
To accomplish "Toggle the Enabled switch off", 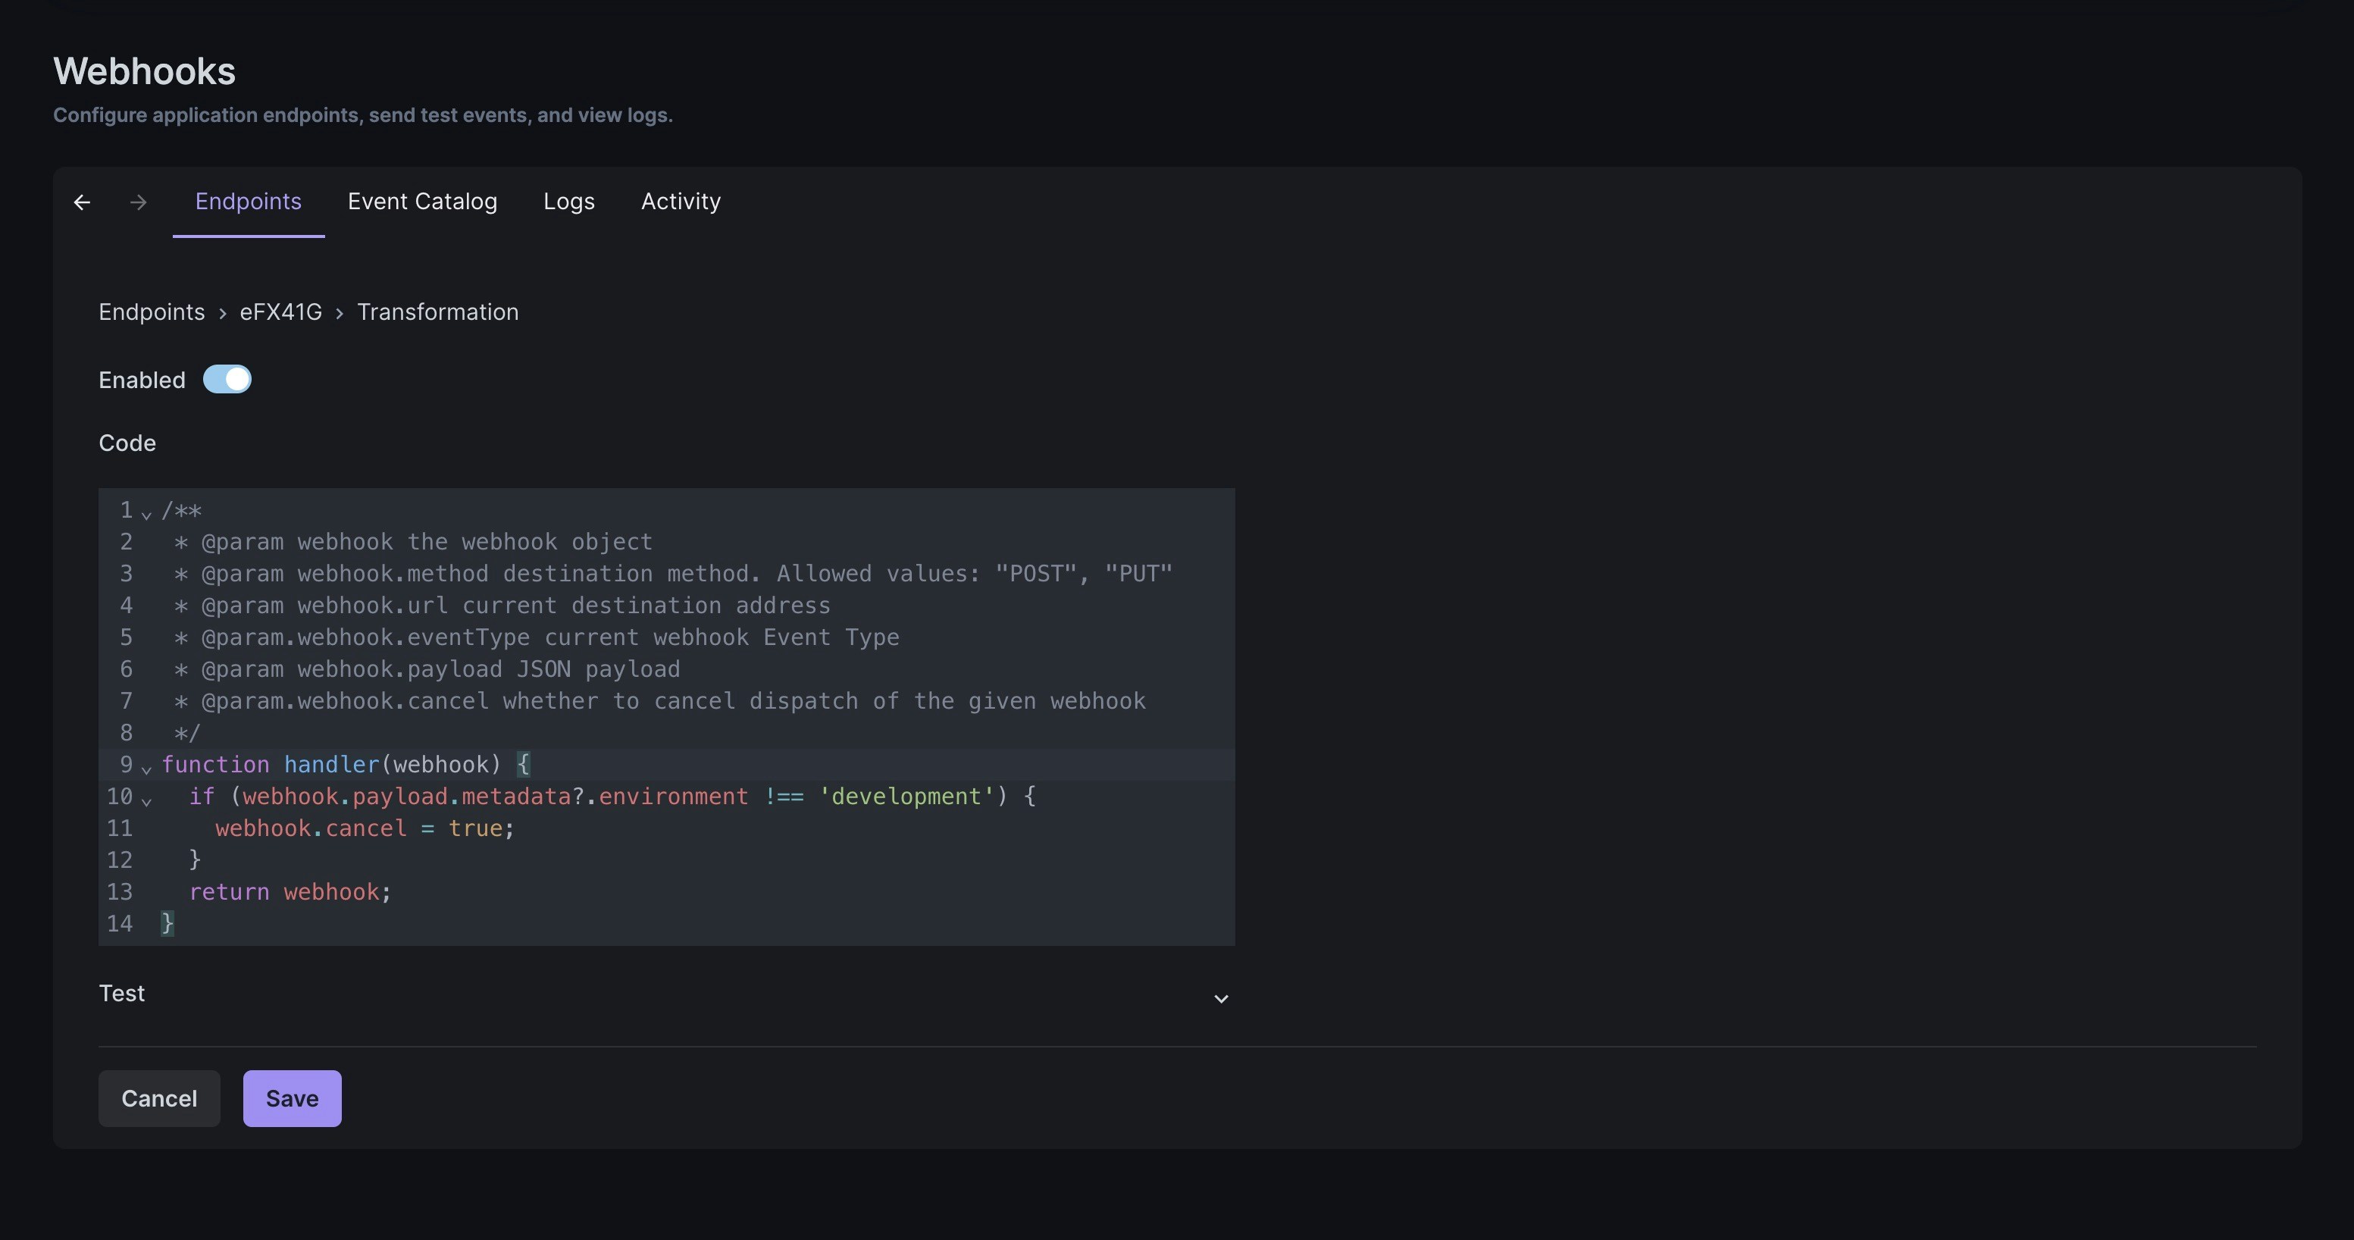I will point(227,379).
